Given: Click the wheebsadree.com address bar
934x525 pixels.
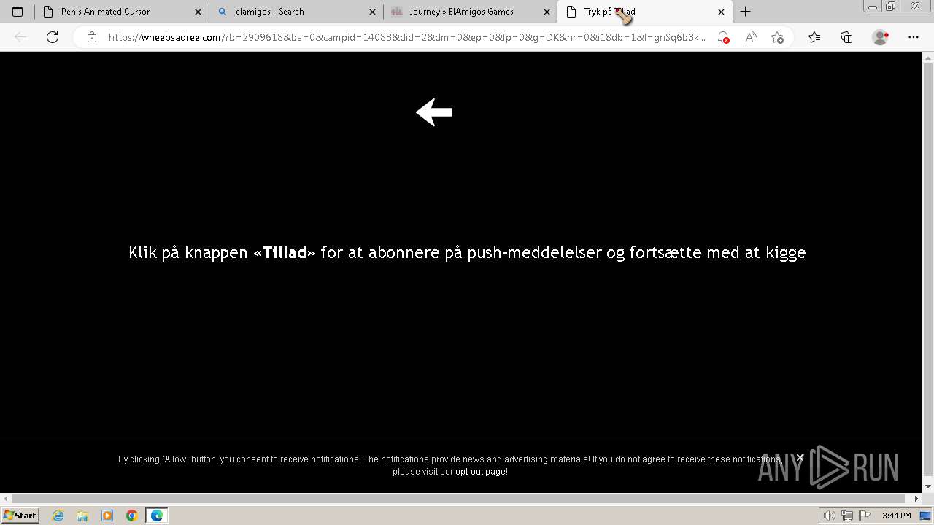Looking at the screenshot, I should (x=407, y=37).
